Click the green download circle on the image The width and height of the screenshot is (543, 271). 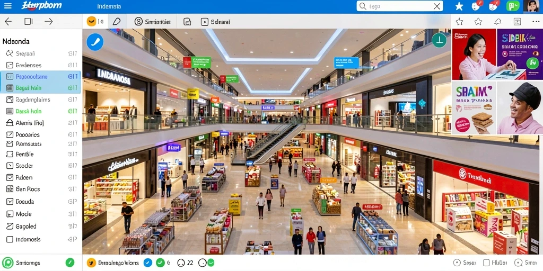point(439,40)
